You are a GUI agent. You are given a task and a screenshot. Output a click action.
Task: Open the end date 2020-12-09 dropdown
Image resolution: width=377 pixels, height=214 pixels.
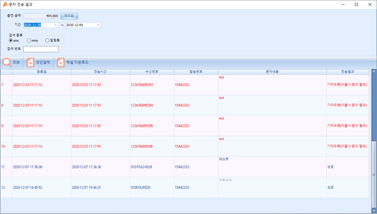(x=98, y=25)
